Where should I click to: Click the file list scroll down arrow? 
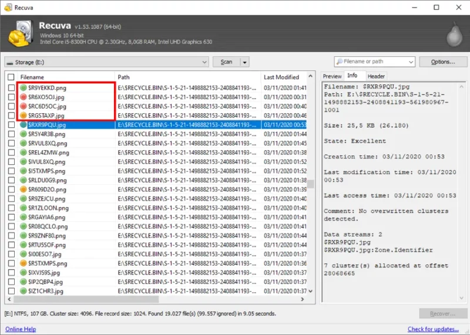coord(311,291)
